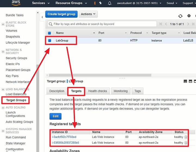
Task: Collapse the Auto Scaling section
Action: coord(3,108)
